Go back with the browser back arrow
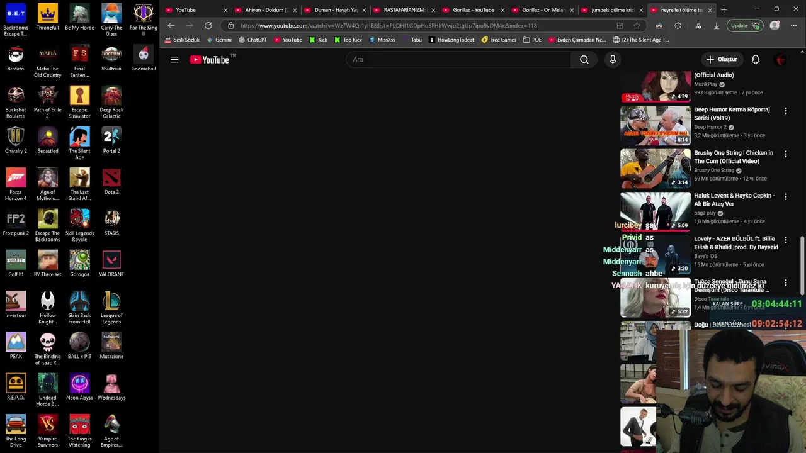This screenshot has width=806, height=453. click(x=171, y=26)
